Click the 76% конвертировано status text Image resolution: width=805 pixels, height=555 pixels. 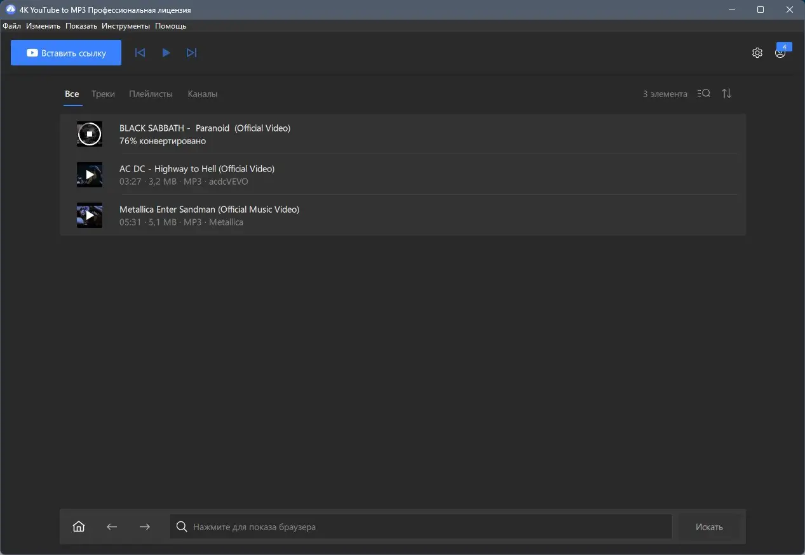point(163,141)
